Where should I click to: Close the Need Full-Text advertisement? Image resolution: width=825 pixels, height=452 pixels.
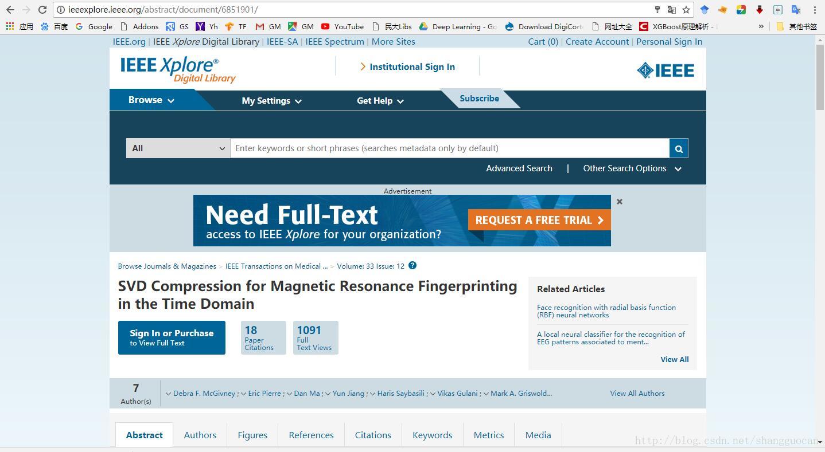(620, 201)
